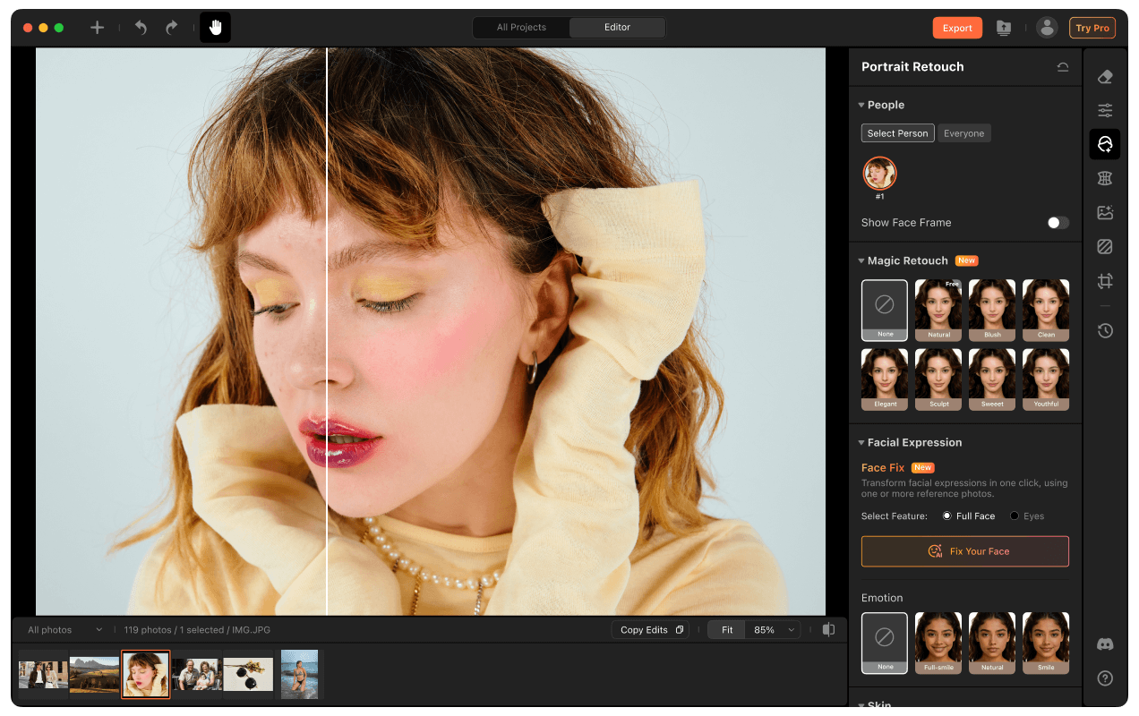Click the plus icon to add photos
The image size is (1139, 716).
[x=97, y=28]
